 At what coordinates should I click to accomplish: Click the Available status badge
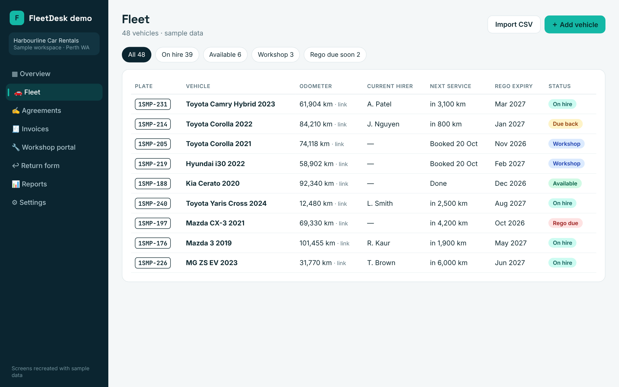pos(565,184)
